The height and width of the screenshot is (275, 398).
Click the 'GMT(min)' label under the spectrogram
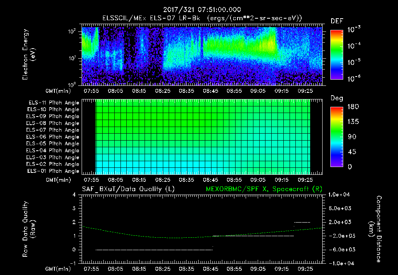point(58,91)
